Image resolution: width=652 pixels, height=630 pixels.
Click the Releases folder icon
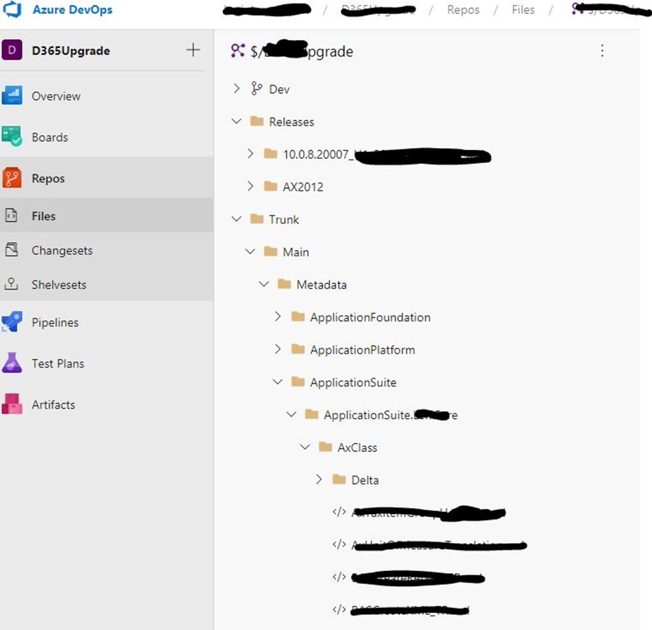[256, 121]
